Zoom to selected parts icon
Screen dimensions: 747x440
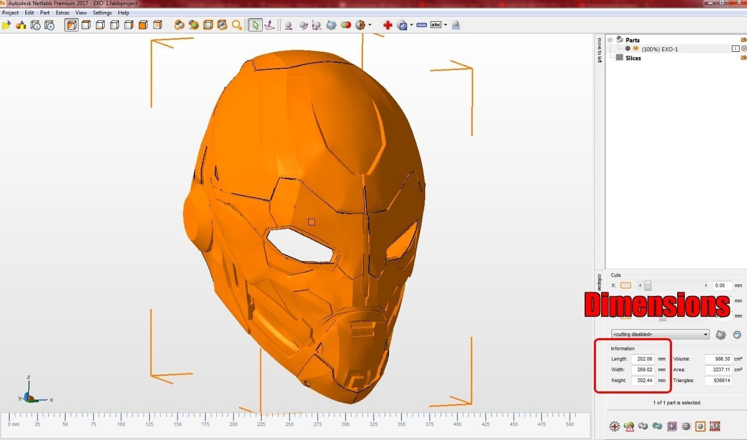[x=193, y=25]
